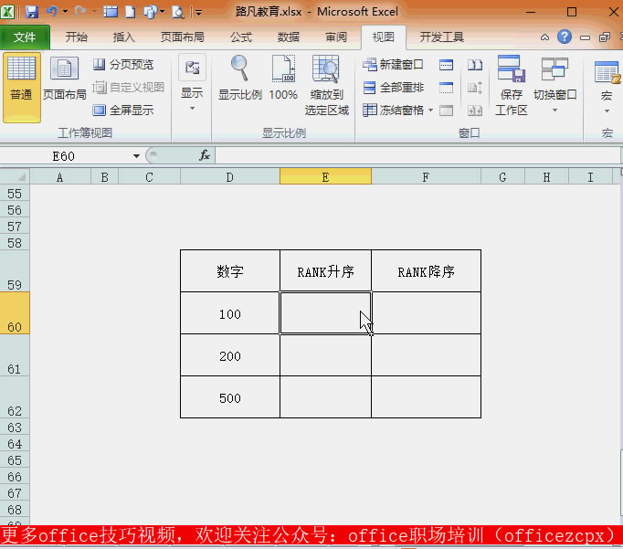Click the Hide window icon
The width and height of the screenshot is (623, 549).
point(446,88)
